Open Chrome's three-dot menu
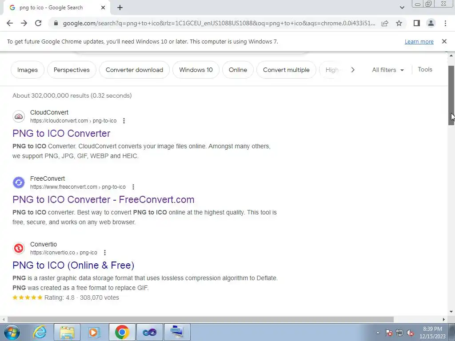Screen dimensions: 455x341 coord(445,23)
